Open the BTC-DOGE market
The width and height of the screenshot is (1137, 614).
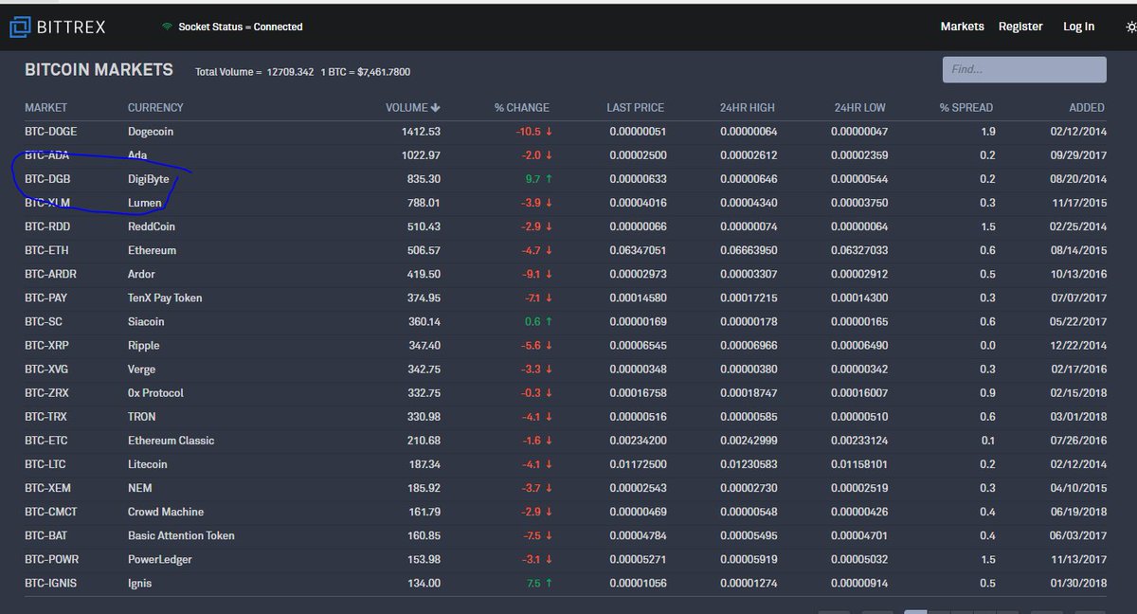[x=51, y=132]
